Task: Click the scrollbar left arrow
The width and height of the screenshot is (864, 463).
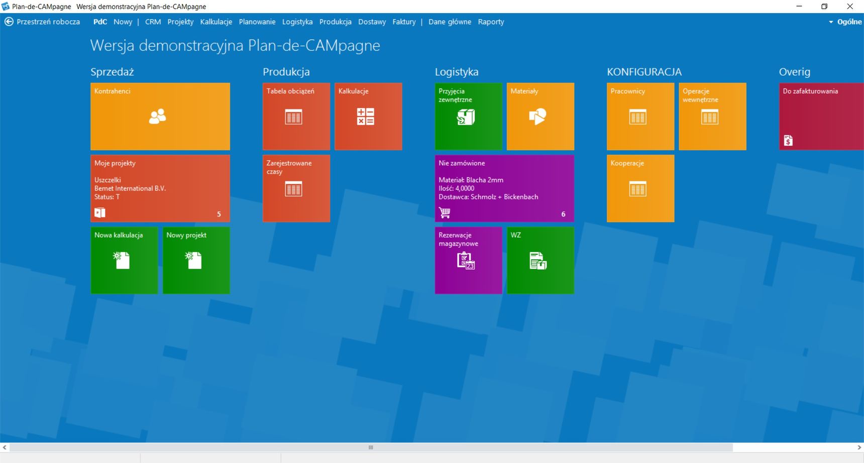Action: 5,447
